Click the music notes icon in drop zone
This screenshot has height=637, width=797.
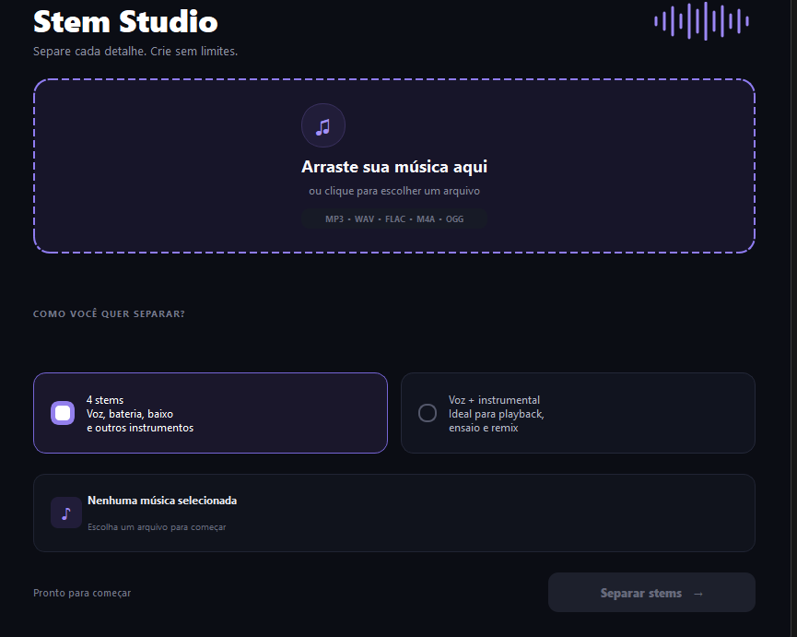[323, 125]
